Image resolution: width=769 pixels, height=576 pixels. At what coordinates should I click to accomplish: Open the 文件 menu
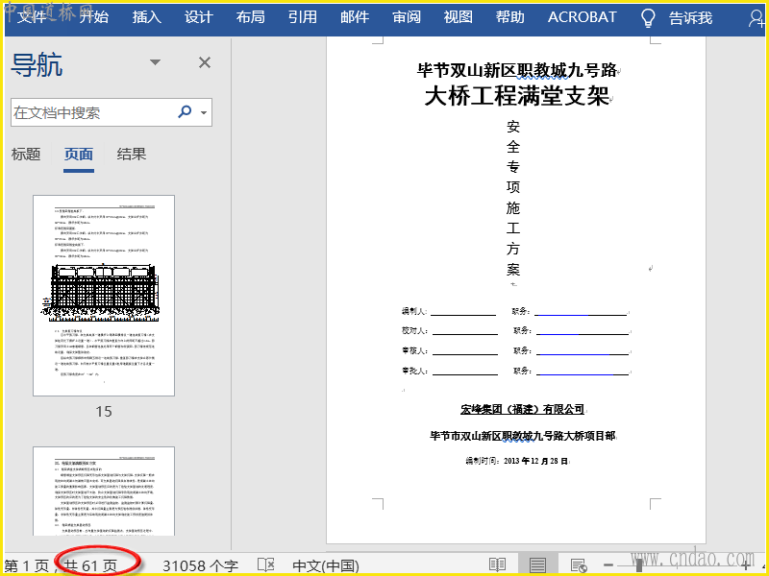tap(32, 17)
